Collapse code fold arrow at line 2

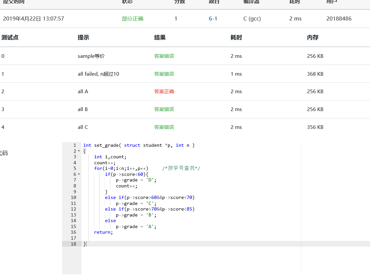tap(79, 151)
